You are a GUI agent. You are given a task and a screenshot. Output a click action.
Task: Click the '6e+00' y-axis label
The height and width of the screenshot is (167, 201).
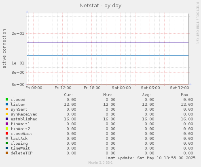pos(18,84)
